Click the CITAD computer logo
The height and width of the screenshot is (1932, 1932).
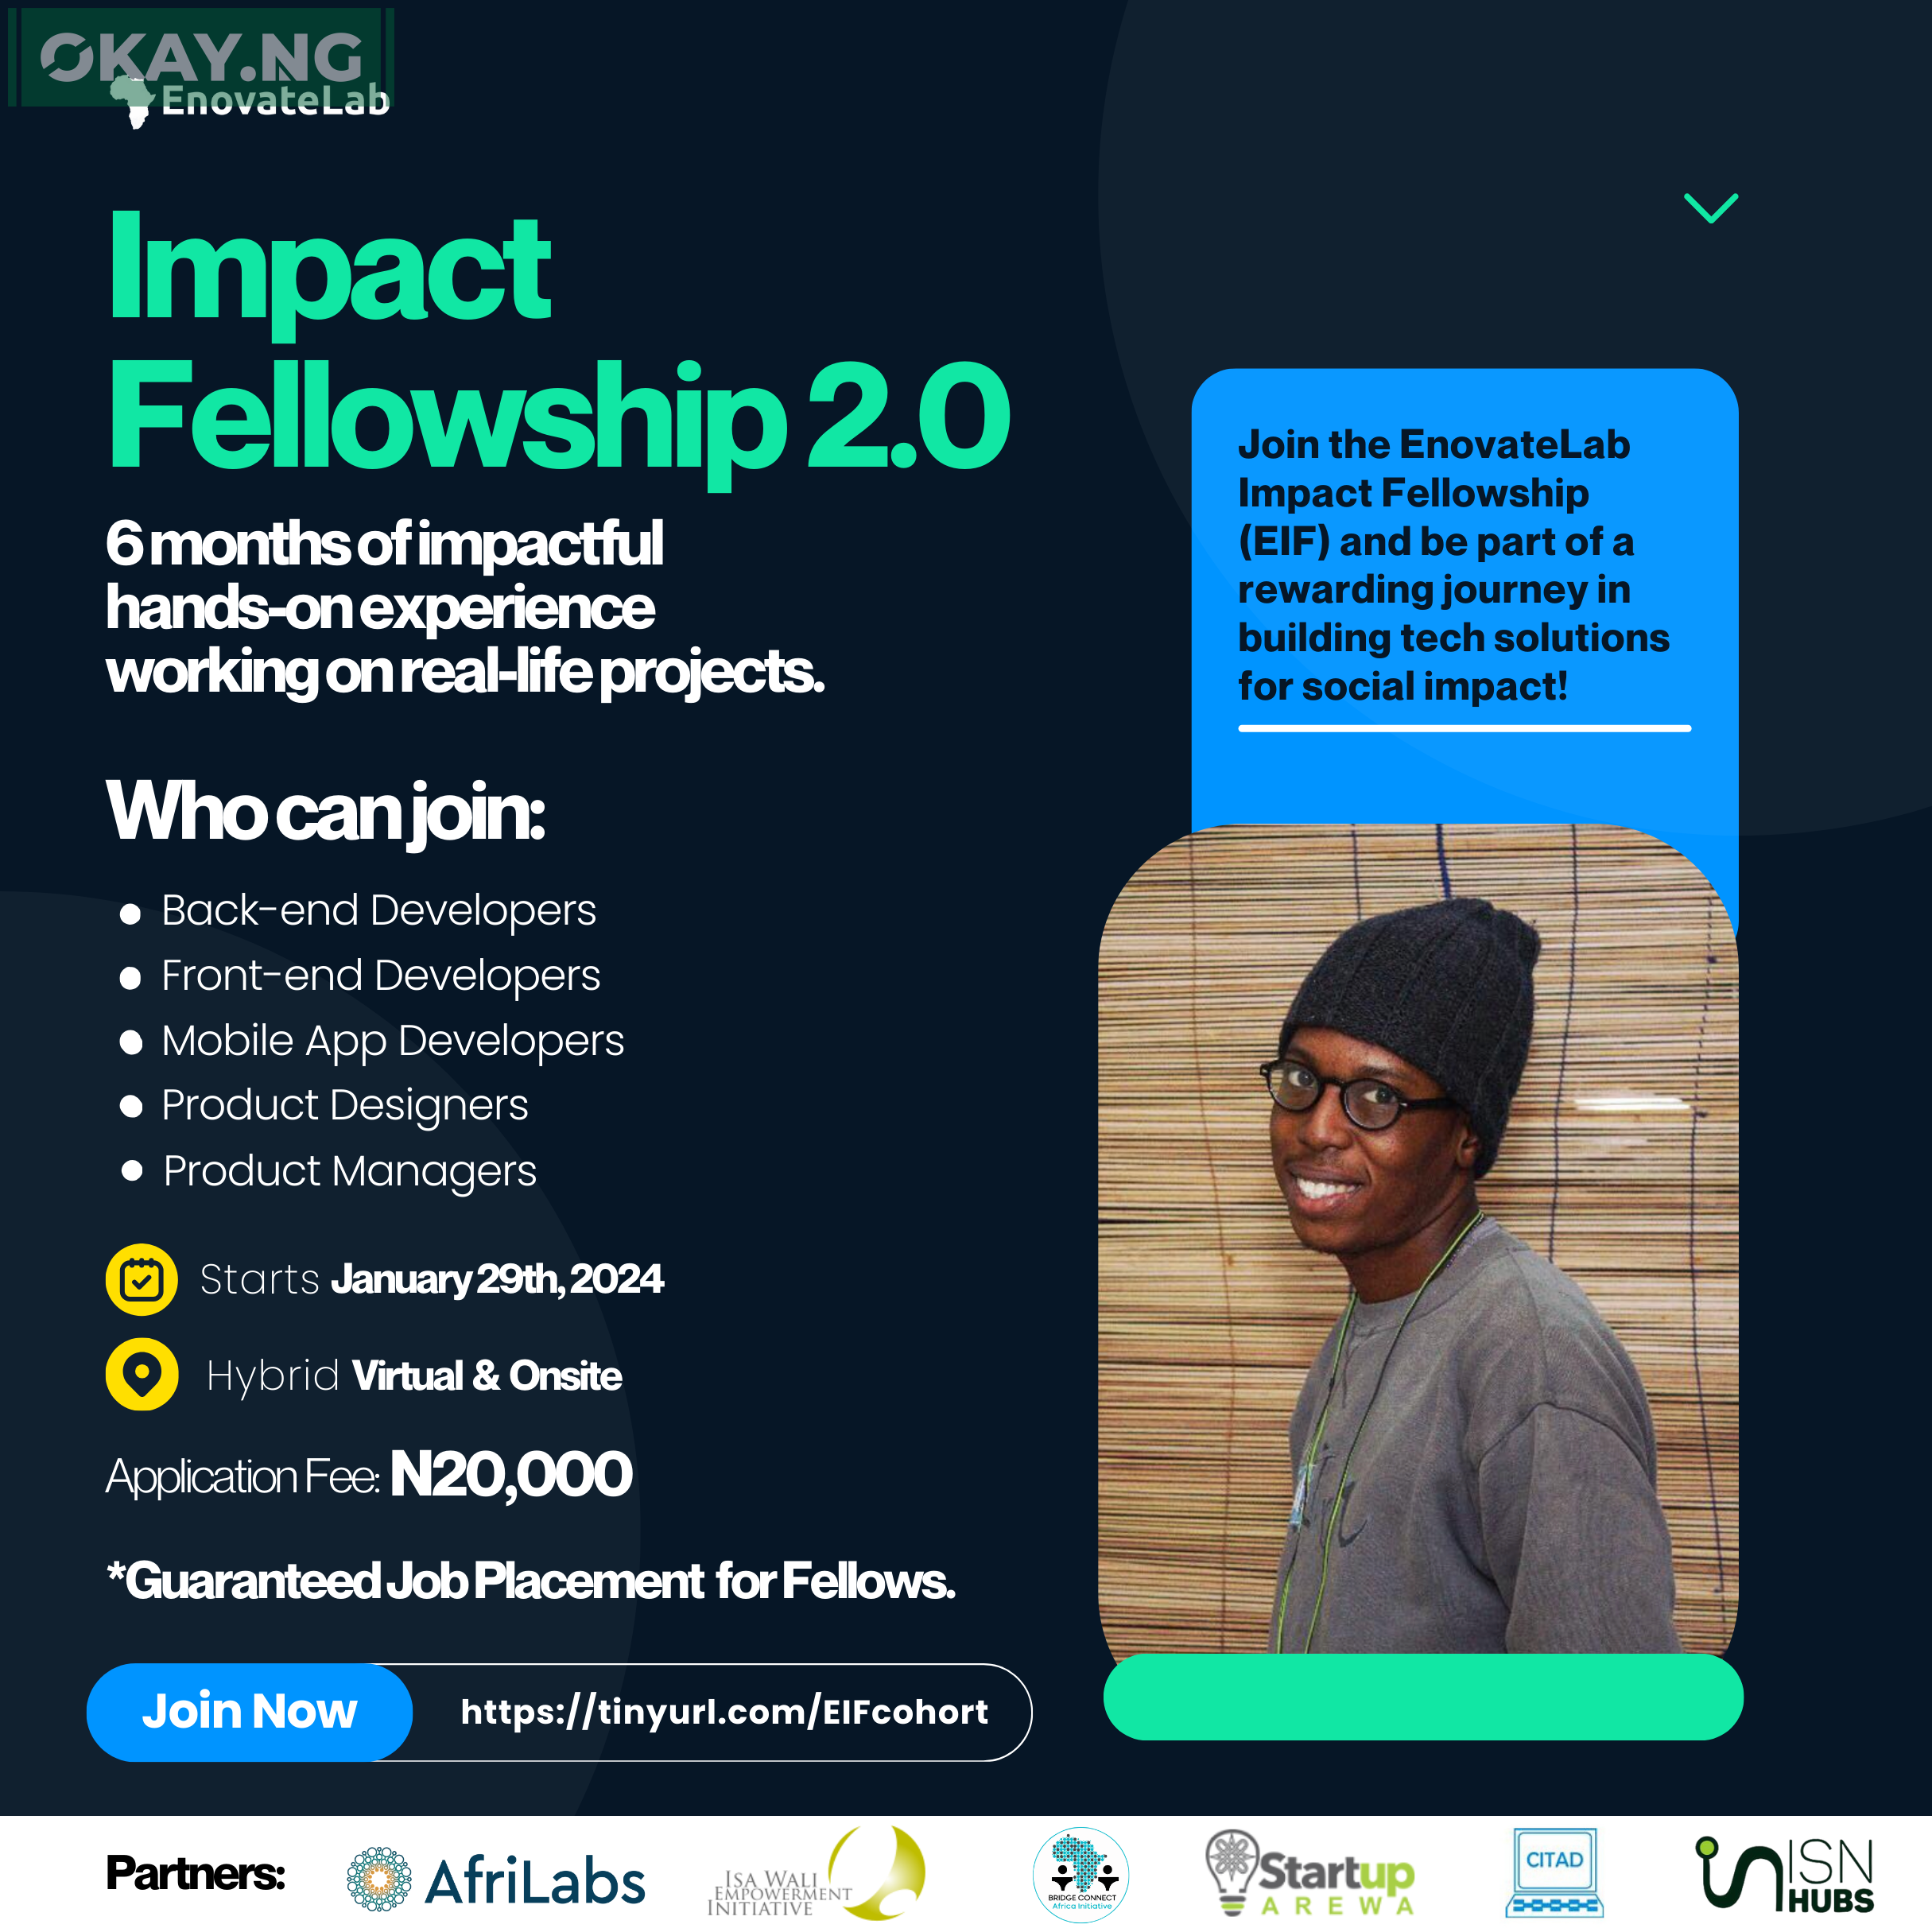pyautogui.click(x=1554, y=1872)
